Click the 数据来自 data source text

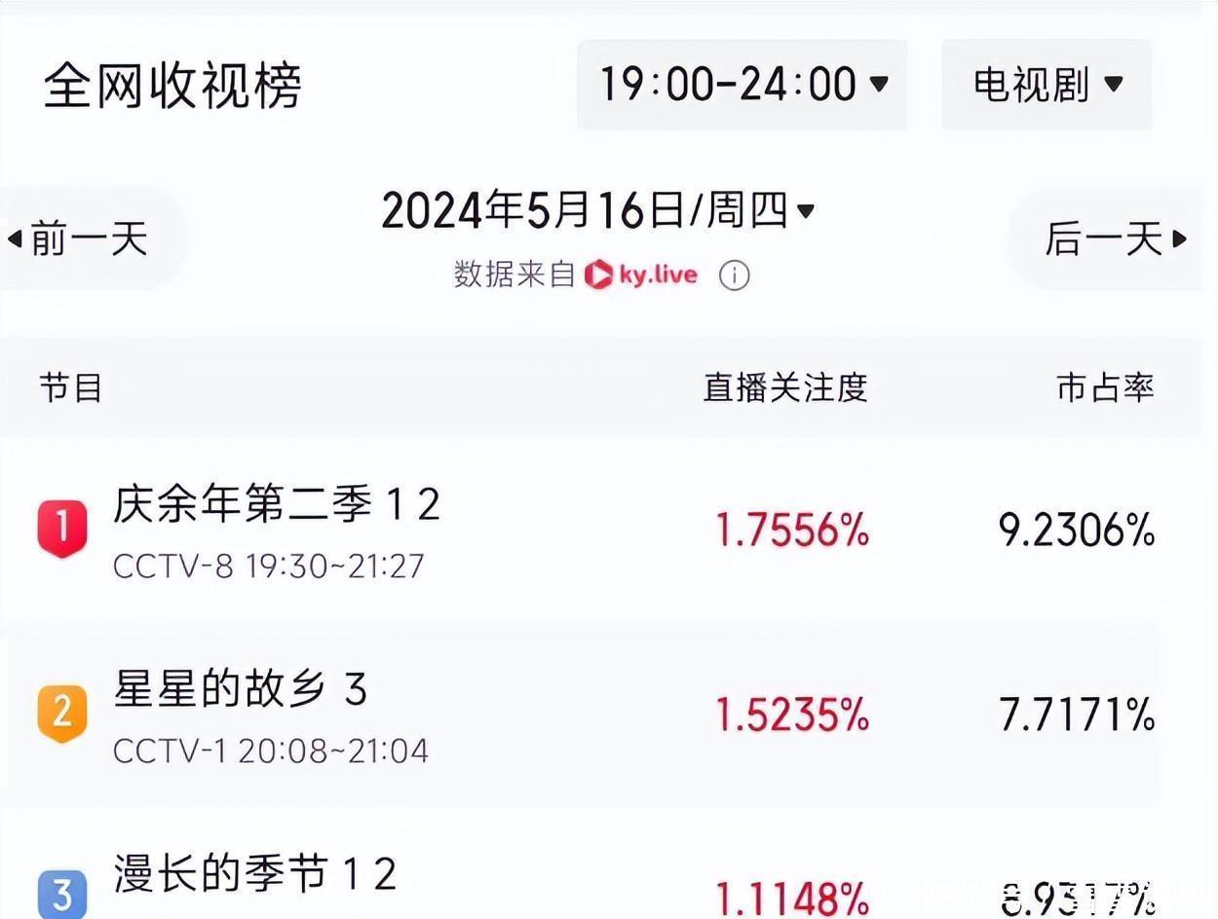[x=514, y=276]
